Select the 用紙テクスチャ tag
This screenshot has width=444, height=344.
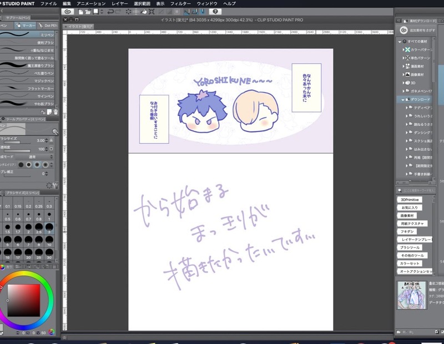412,224
